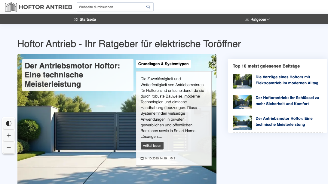The image size is (328, 184).
Task: Click the grid icon next to Startseite
Action: pyautogui.click(x=76, y=19)
